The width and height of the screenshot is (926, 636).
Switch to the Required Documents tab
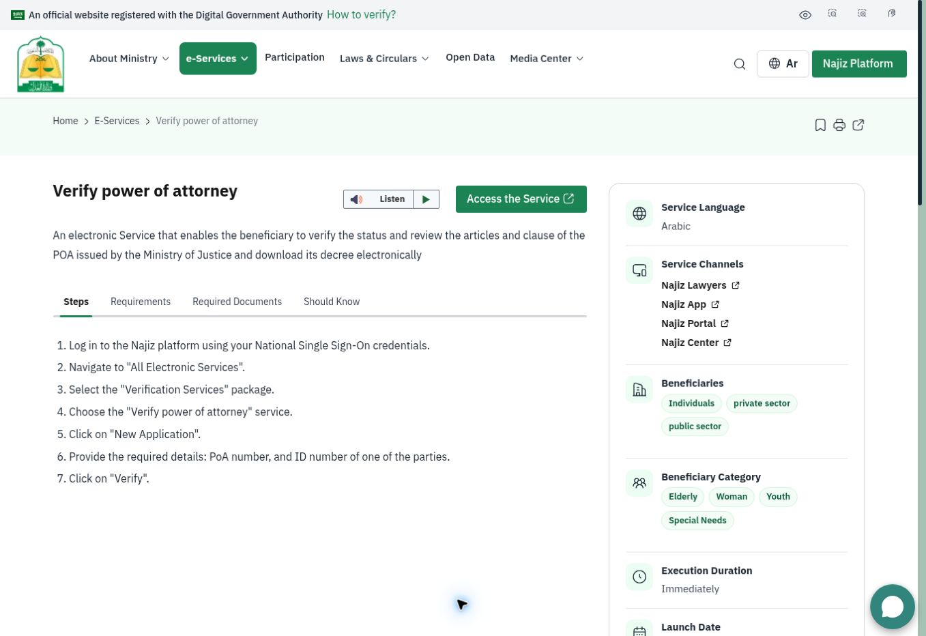point(237,302)
